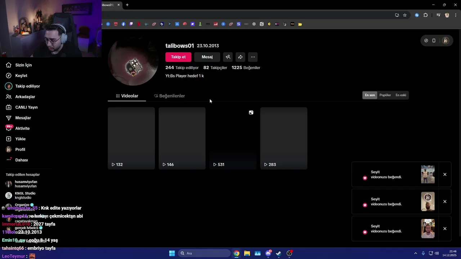Open CANLI Yayın live page

(x=26, y=107)
